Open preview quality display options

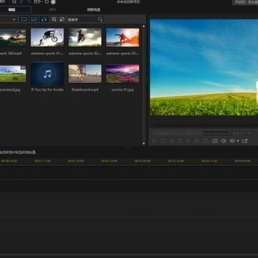point(215,141)
